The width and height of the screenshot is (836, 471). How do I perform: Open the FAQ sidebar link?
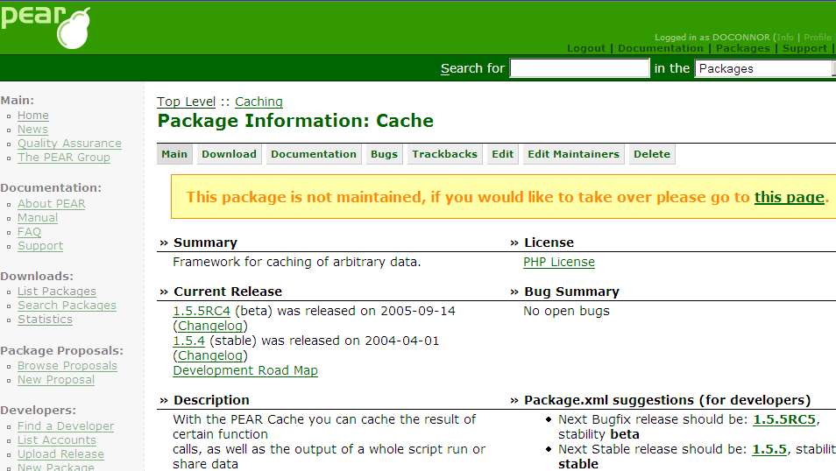29,232
